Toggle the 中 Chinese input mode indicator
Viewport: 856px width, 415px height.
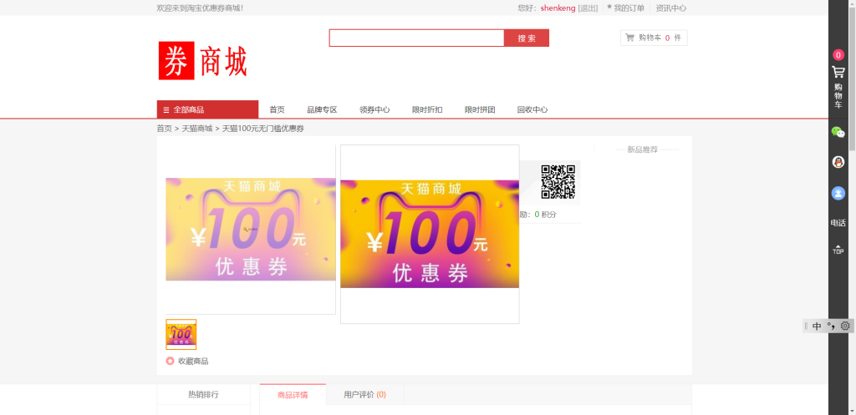click(x=817, y=326)
